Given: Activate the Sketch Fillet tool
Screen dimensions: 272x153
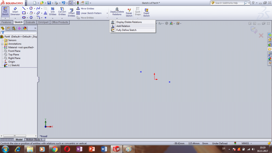Looking at the screenshot, I should (x=38, y=18).
